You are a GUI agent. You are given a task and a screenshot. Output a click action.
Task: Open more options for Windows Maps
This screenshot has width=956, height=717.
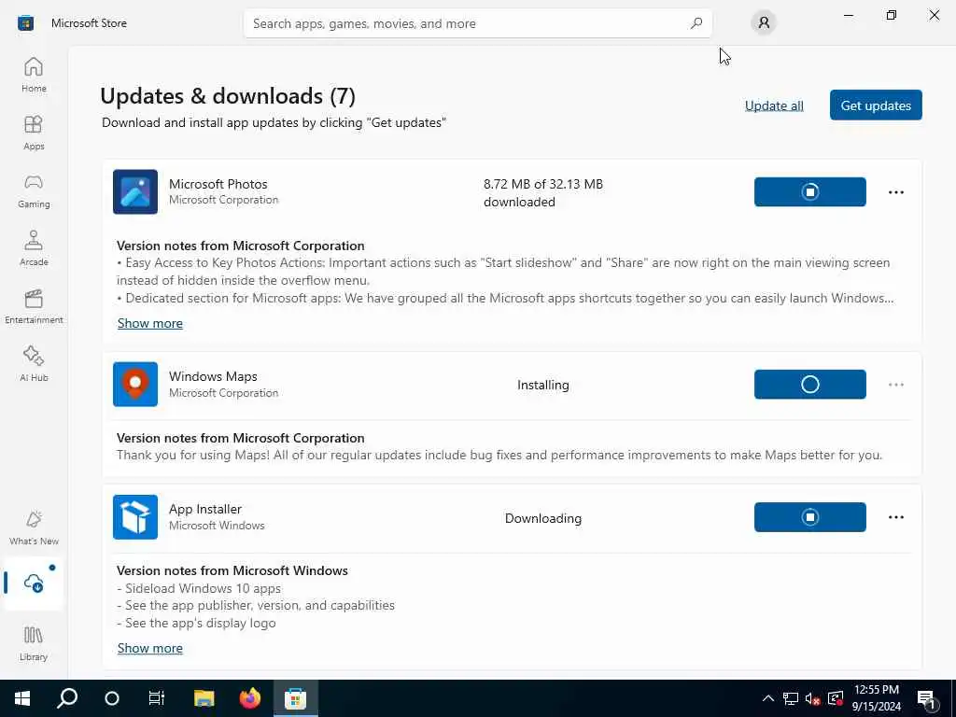pyautogui.click(x=895, y=385)
